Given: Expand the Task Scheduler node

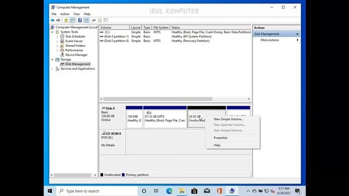Looking at the screenshot, I should (57, 36).
